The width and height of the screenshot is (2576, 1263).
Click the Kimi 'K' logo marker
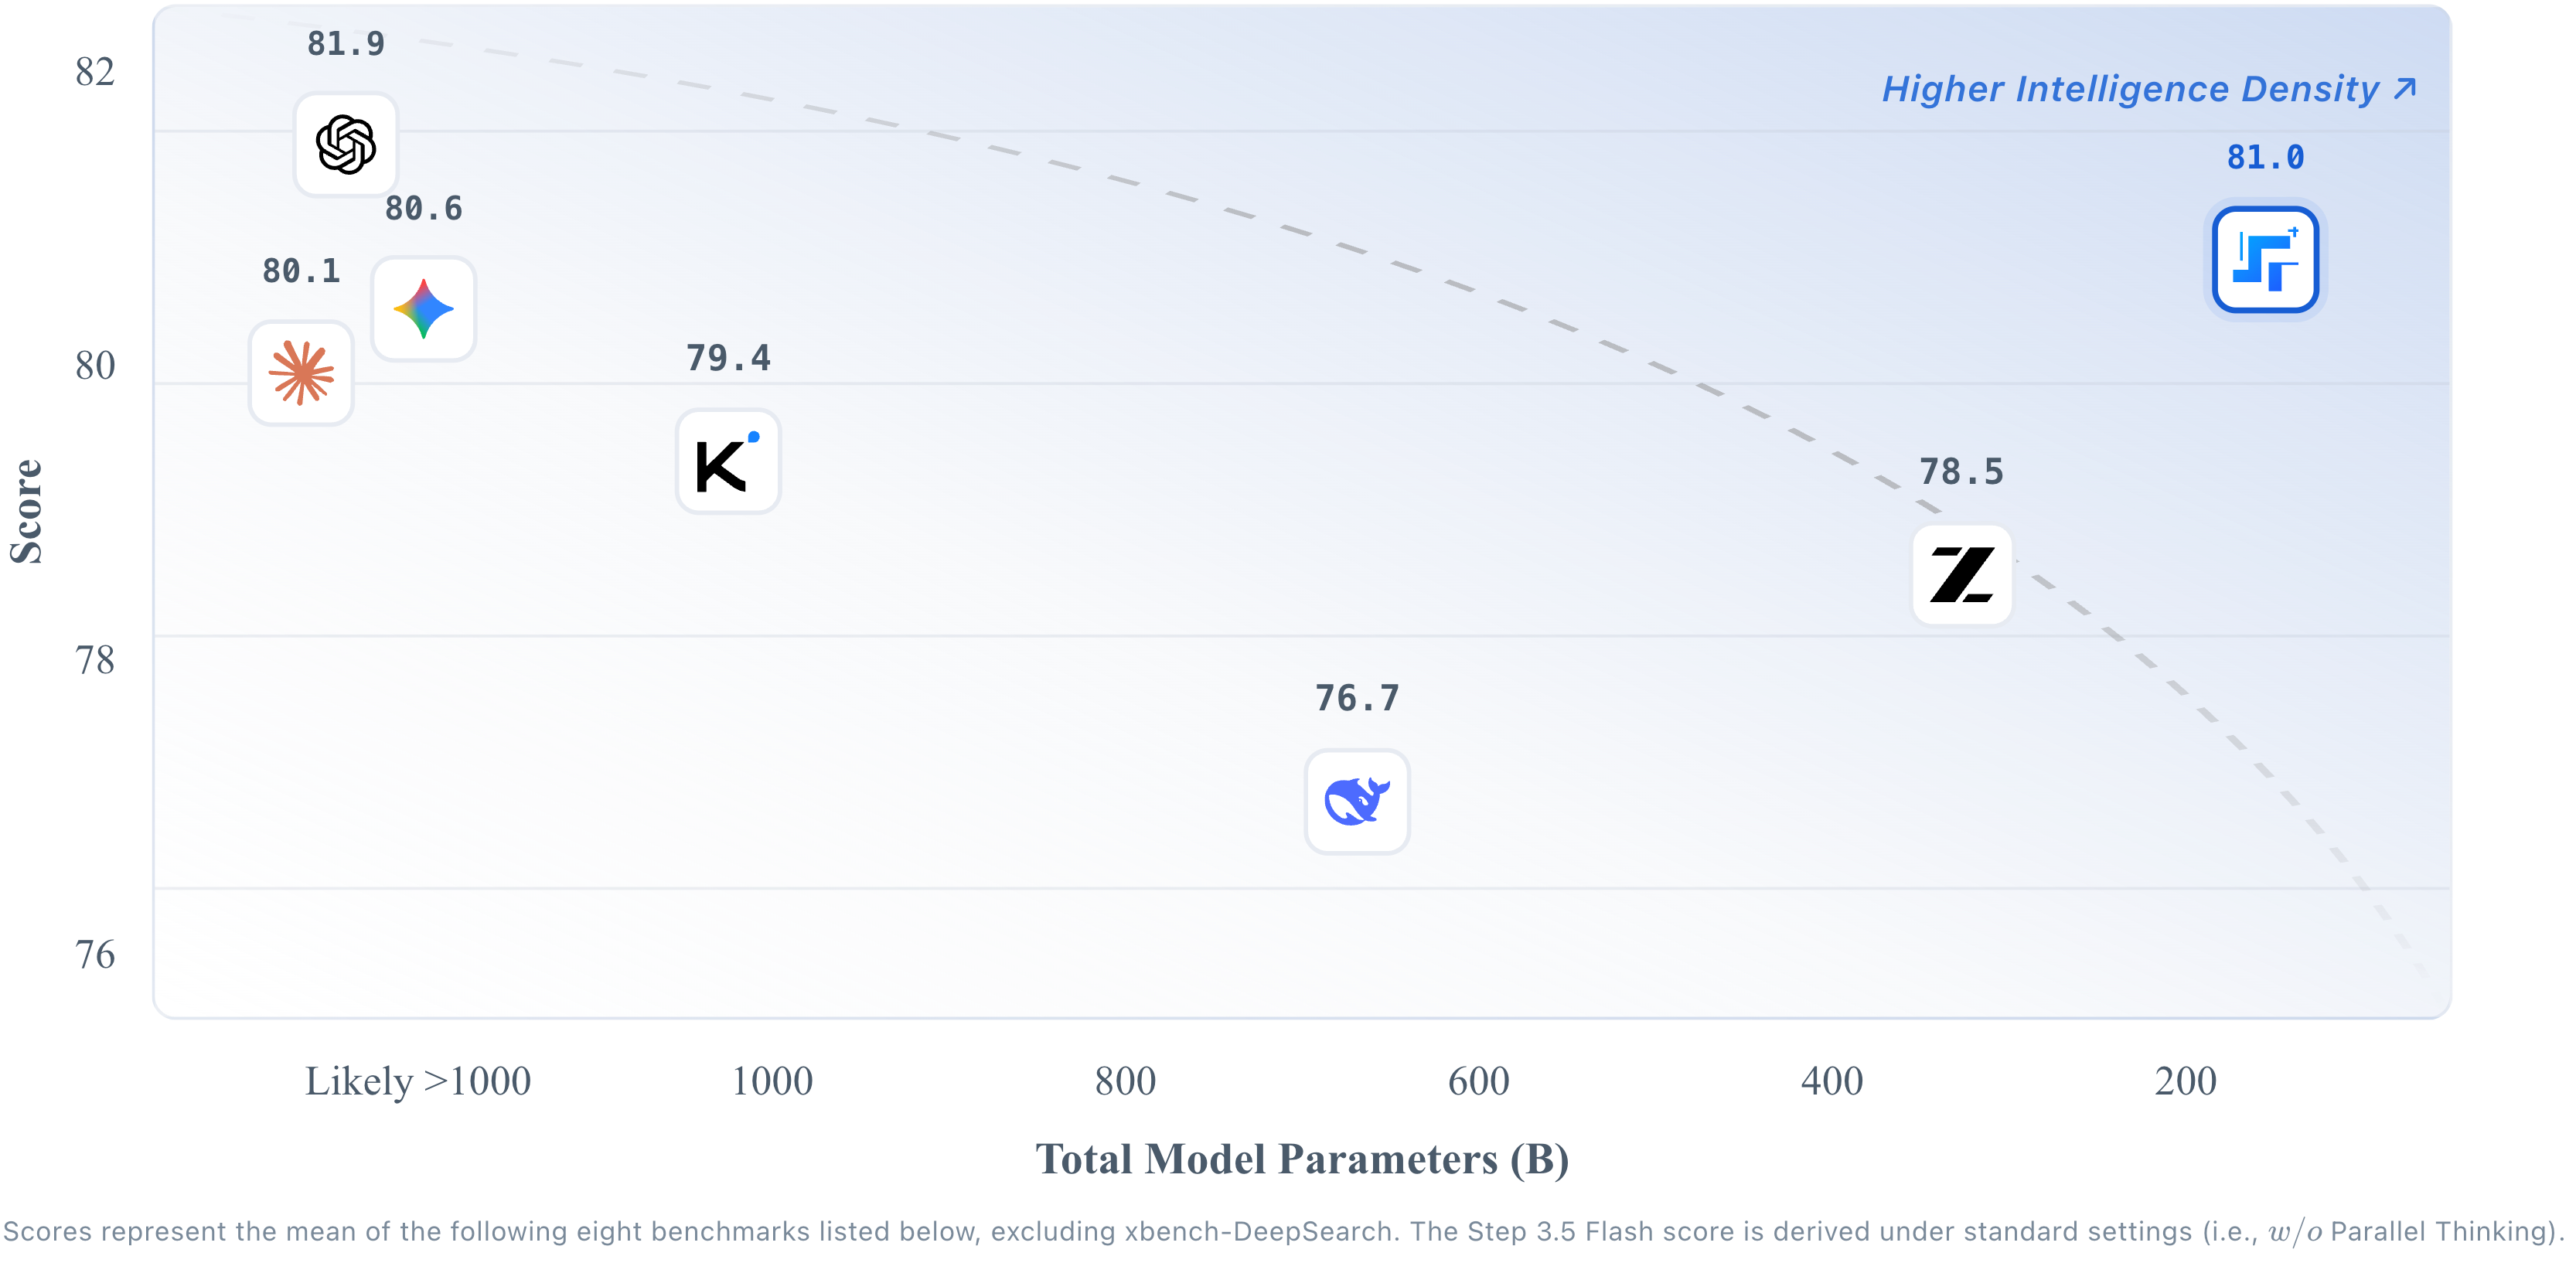tap(728, 462)
